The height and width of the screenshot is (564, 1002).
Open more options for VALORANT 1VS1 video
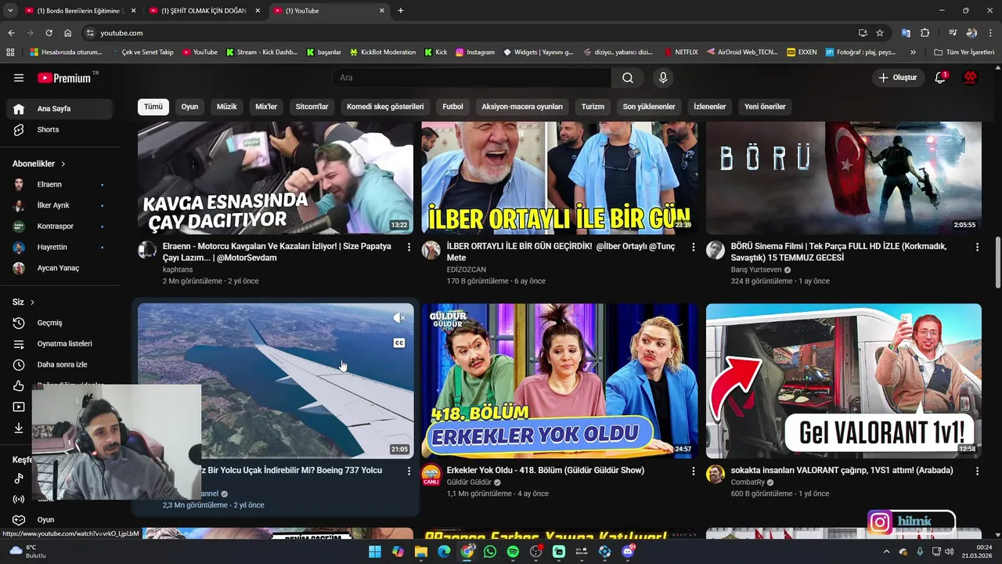click(x=977, y=471)
